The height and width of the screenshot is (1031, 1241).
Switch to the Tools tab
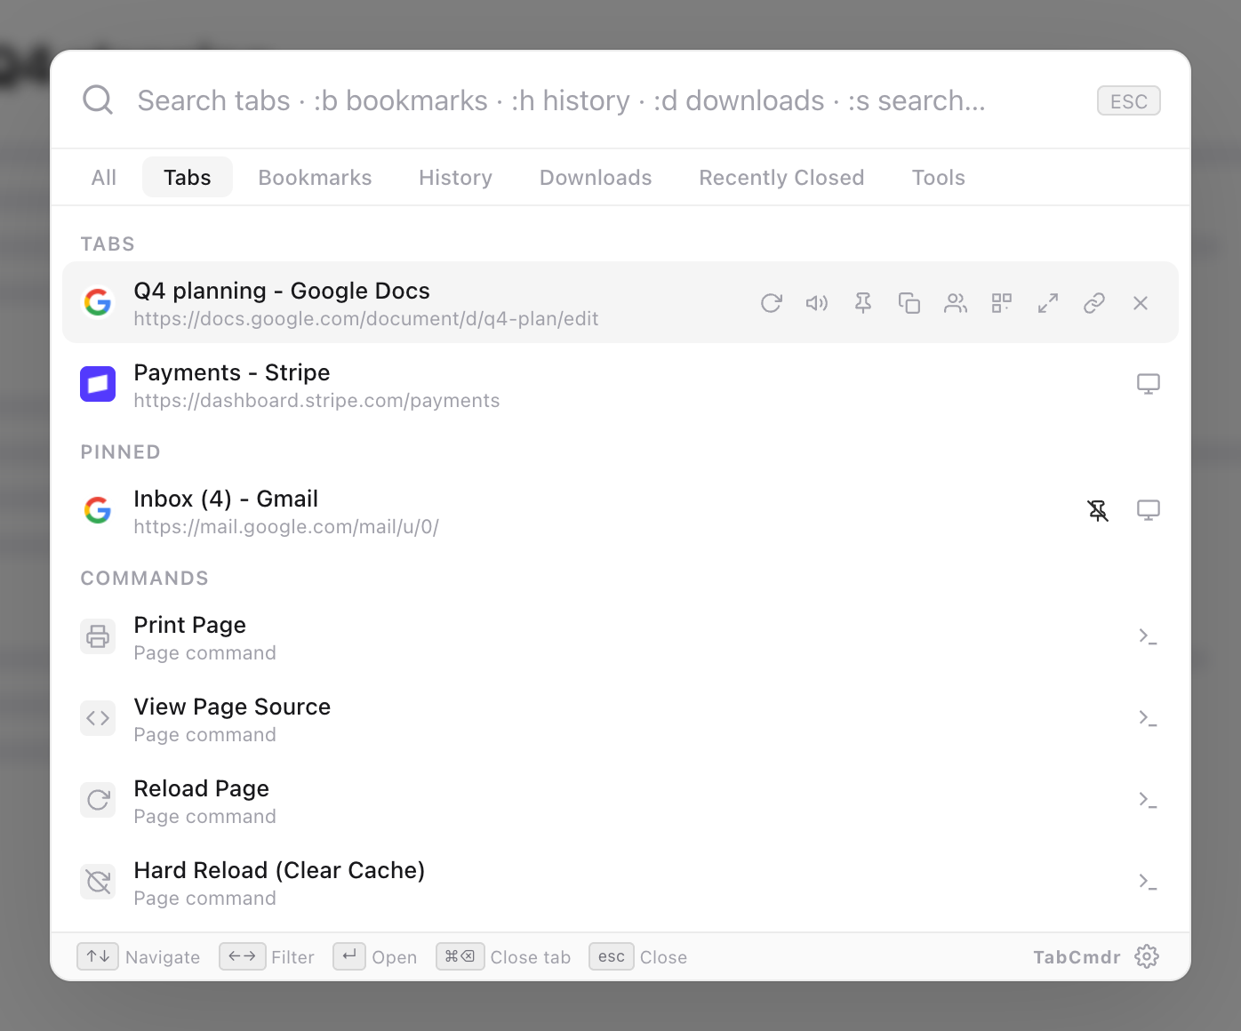[x=939, y=177]
